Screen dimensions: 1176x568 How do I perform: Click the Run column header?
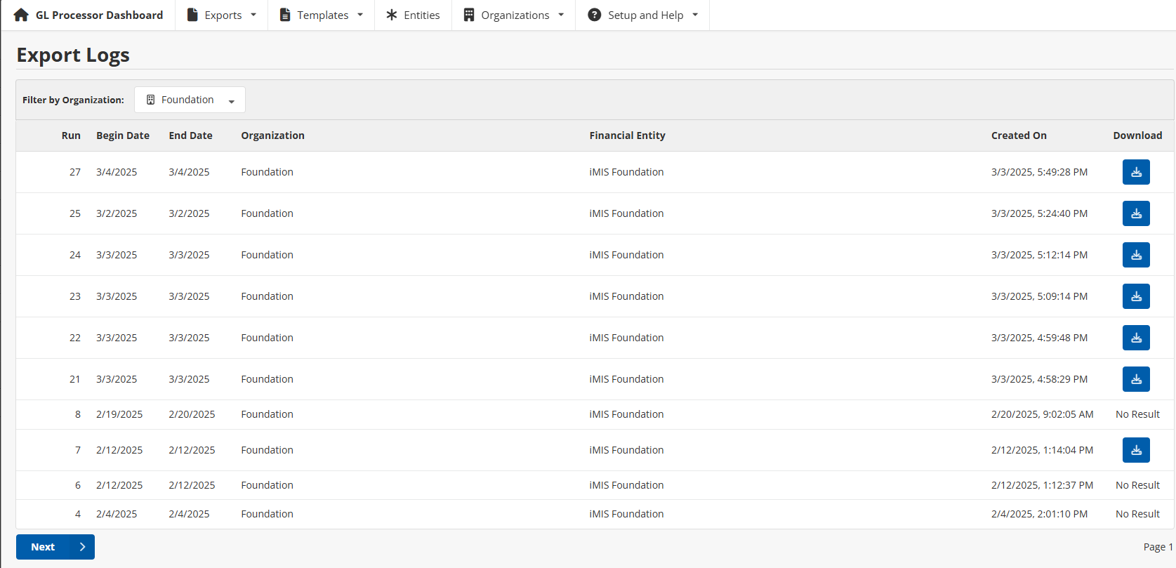(x=71, y=136)
